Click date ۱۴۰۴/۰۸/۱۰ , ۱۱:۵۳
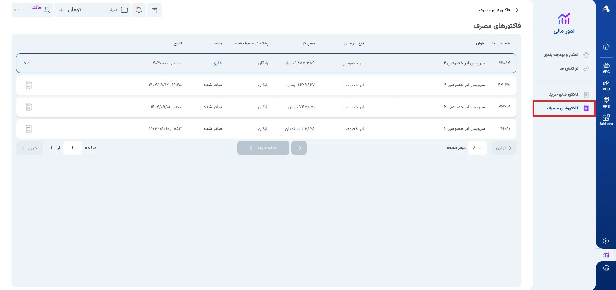The height and width of the screenshot is (290, 616). point(165,129)
